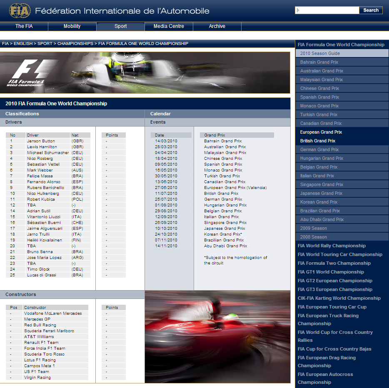Open Japanese Grand Prix sidebar link
This screenshot has width=389, height=388.
click(x=342, y=193)
